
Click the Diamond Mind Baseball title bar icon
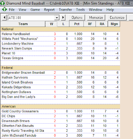point(2,3)
